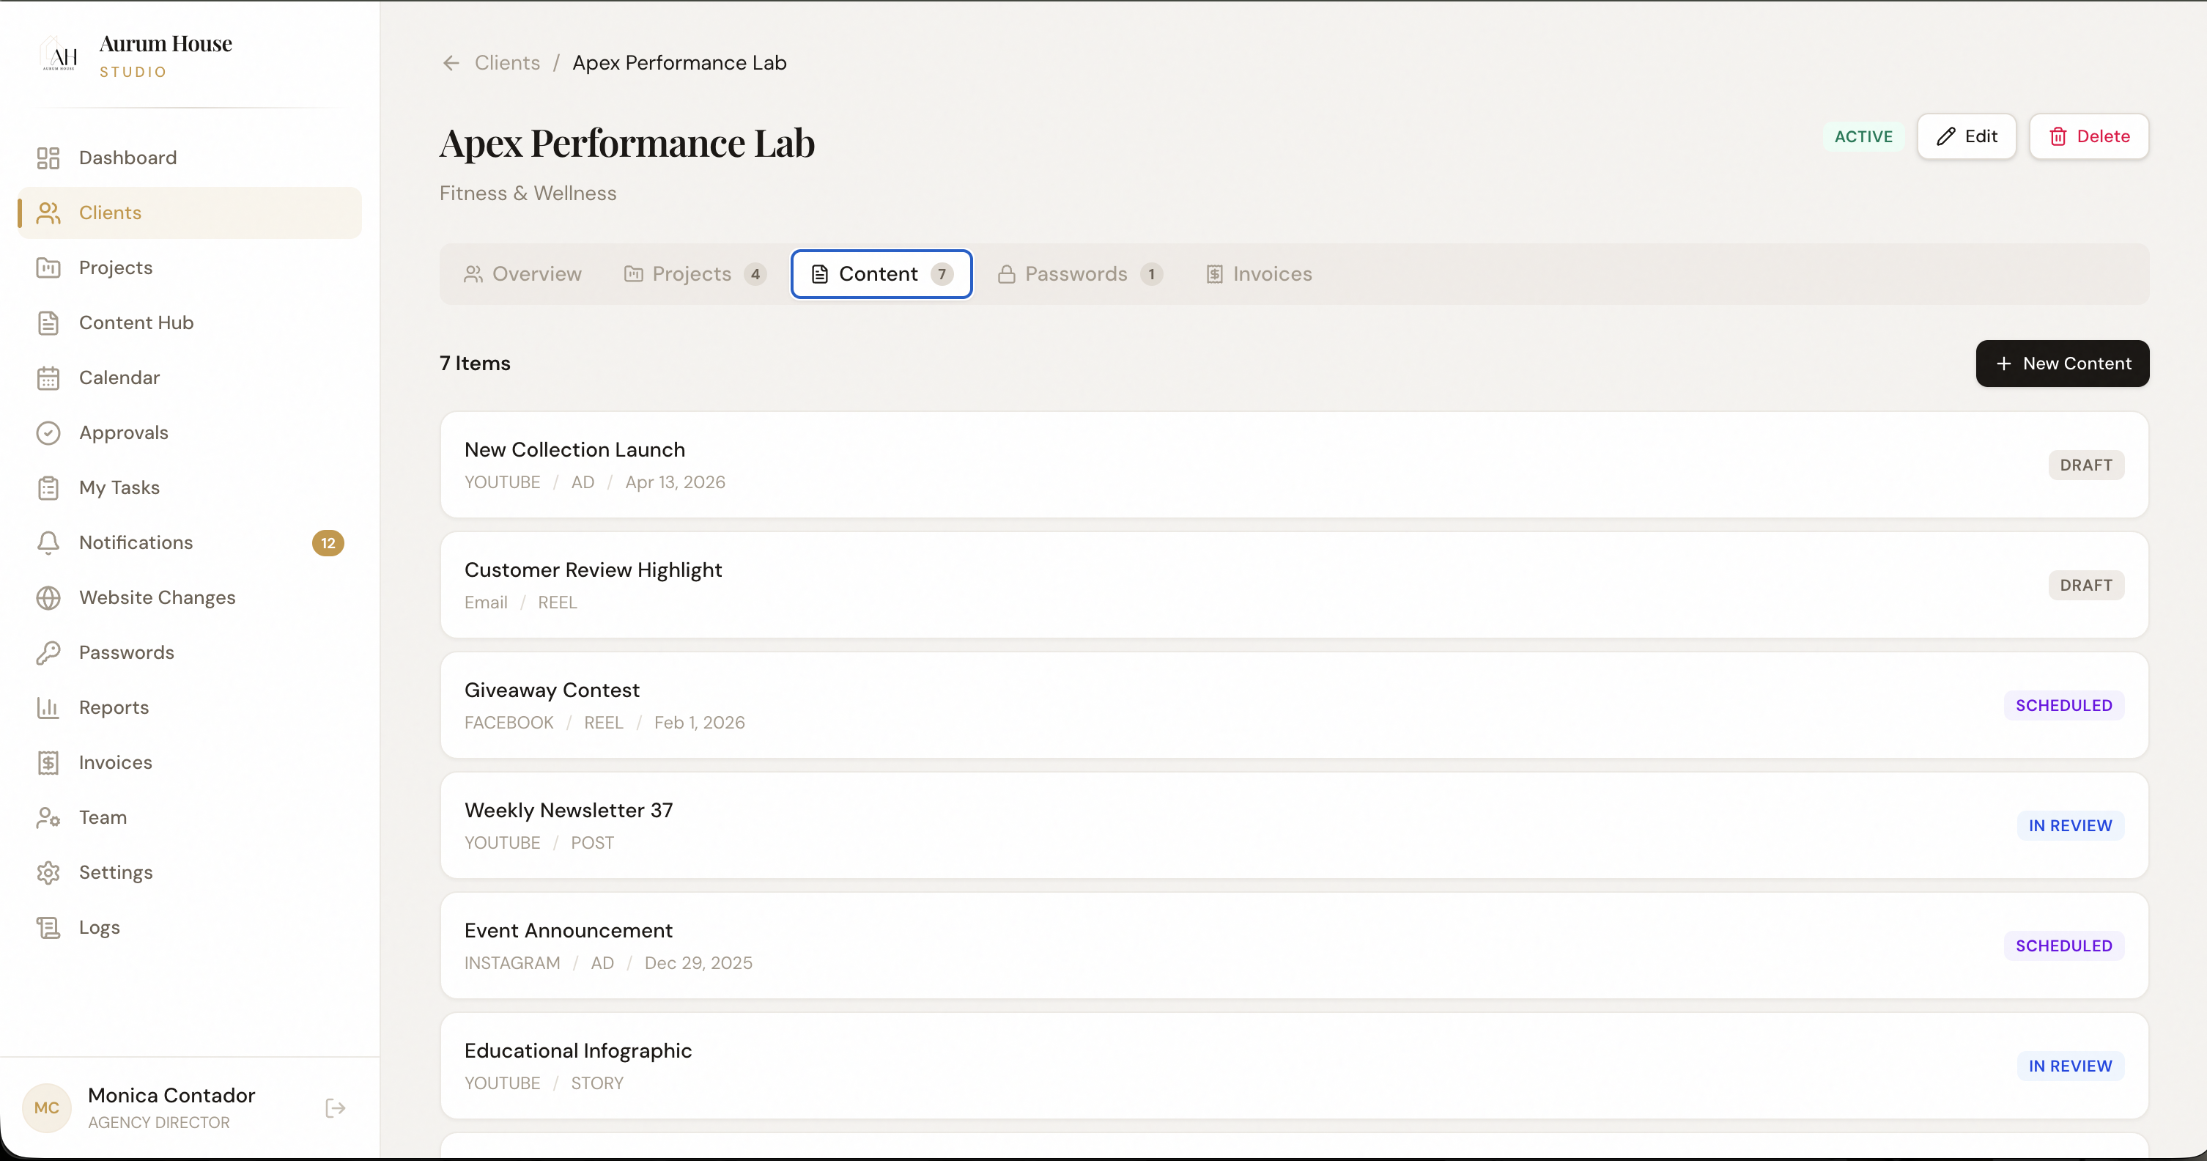Switch to the Overview tab
Image resolution: width=2207 pixels, height=1161 pixels.
(x=522, y=274)
